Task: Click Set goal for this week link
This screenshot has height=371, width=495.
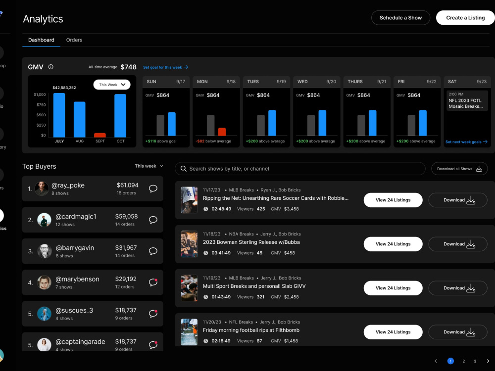Action: point(165,67)
